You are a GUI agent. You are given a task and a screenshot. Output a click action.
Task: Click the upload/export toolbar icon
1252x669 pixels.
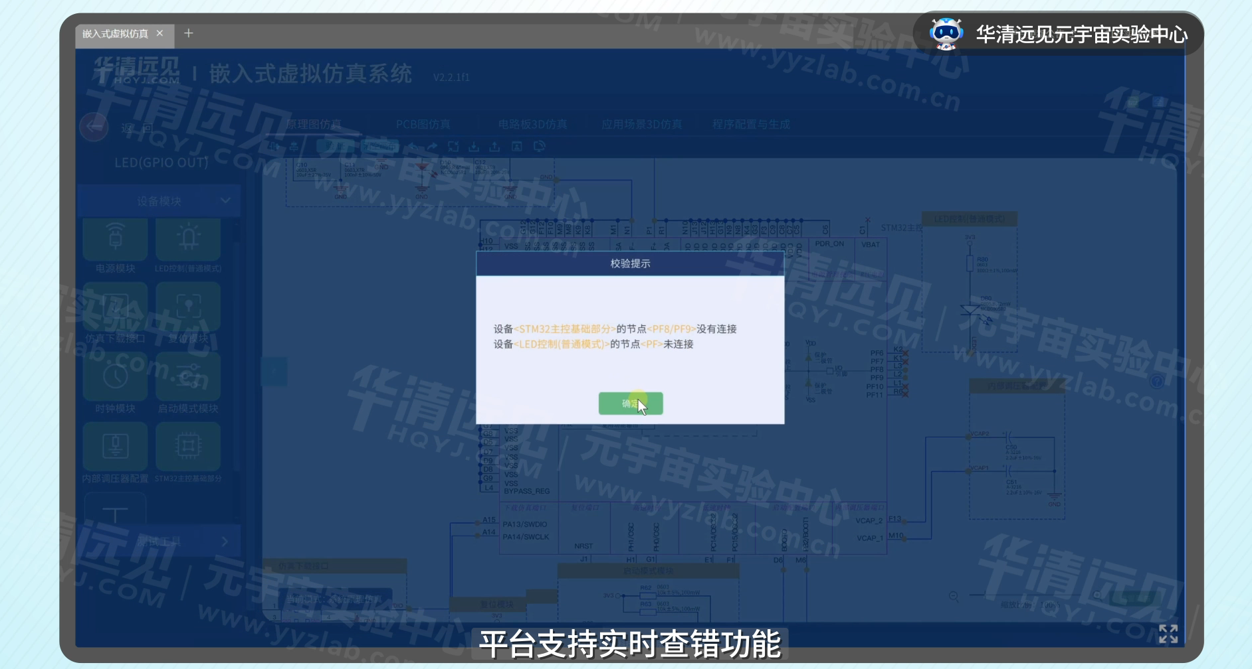pos(495,147)
